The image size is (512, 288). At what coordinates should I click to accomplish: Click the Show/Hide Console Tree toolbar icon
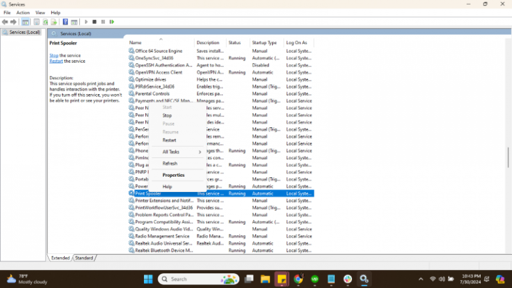tap(25, 21)
